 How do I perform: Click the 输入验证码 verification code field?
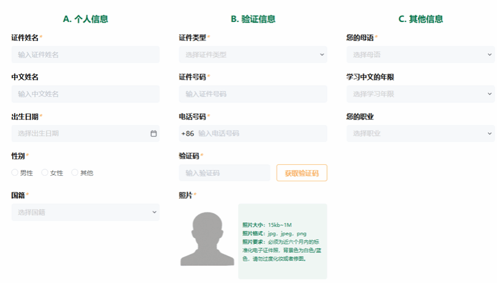click(225, 173)
